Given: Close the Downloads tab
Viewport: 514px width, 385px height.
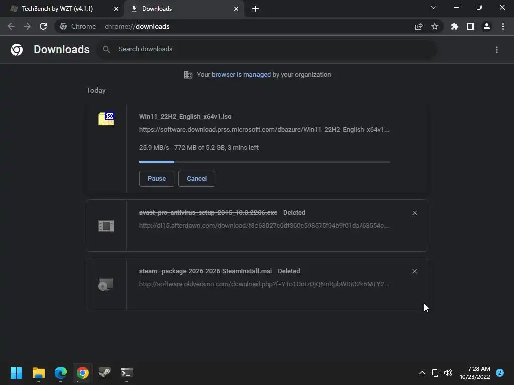Looking at the screenshot, I should click(x=236, y=9).
